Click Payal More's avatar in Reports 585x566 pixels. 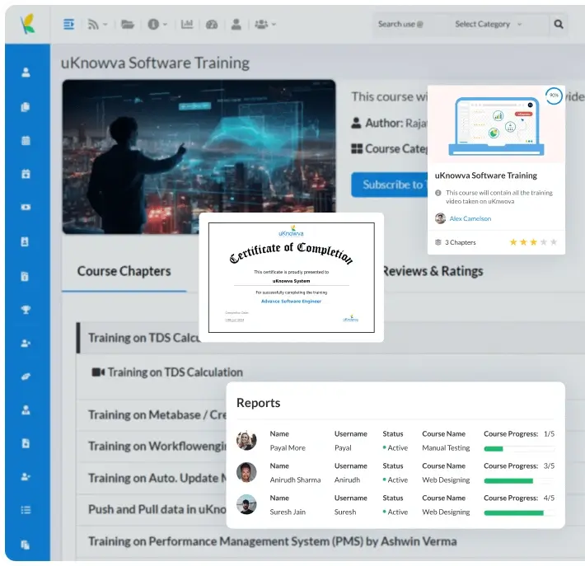(x=246, y=440)
